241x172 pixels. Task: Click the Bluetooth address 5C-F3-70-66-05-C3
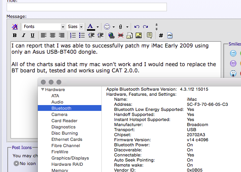pos(207,104)
